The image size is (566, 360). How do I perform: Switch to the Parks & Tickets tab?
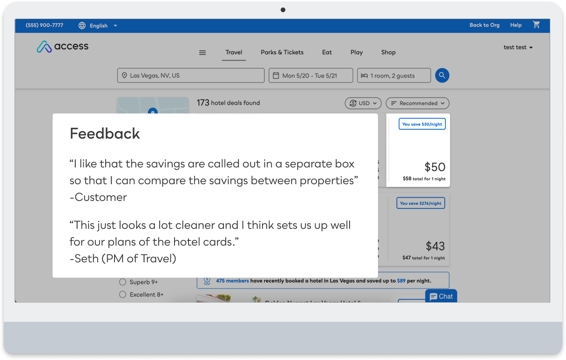click(282, 53)
